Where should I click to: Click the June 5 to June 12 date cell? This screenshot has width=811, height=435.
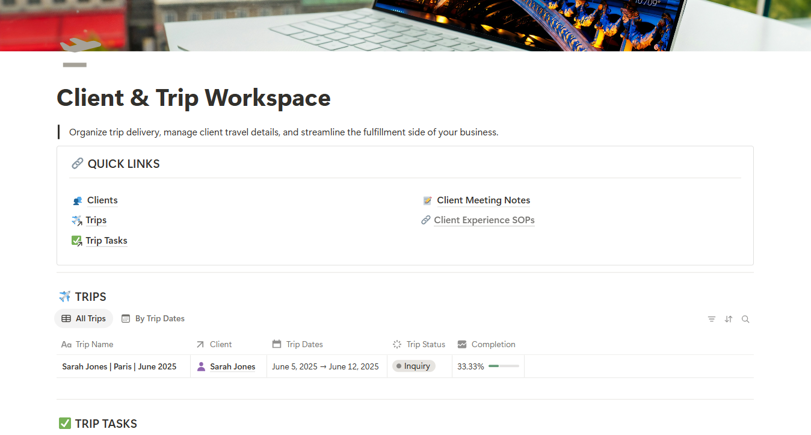tap(325, 366)
